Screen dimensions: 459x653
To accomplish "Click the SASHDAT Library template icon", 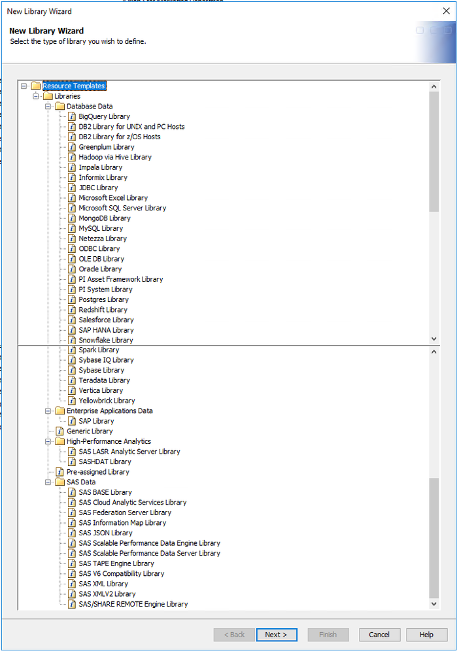I will 72,462.
